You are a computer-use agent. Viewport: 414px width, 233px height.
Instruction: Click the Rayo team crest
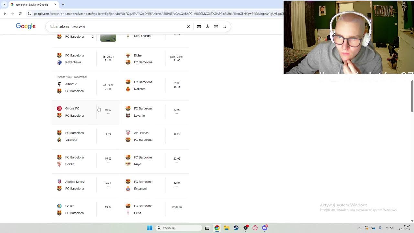click(128, 164)
